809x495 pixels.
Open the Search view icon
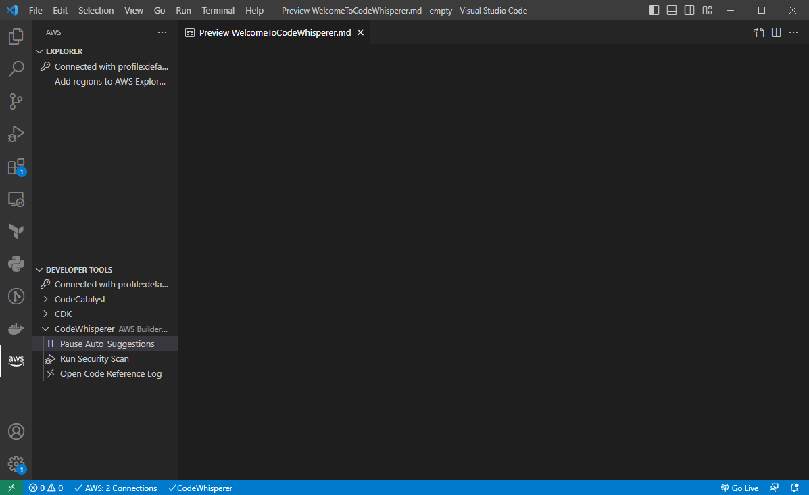[x=16, y=69]
